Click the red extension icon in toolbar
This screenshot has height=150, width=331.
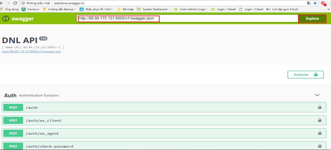[x=324, y=3]
